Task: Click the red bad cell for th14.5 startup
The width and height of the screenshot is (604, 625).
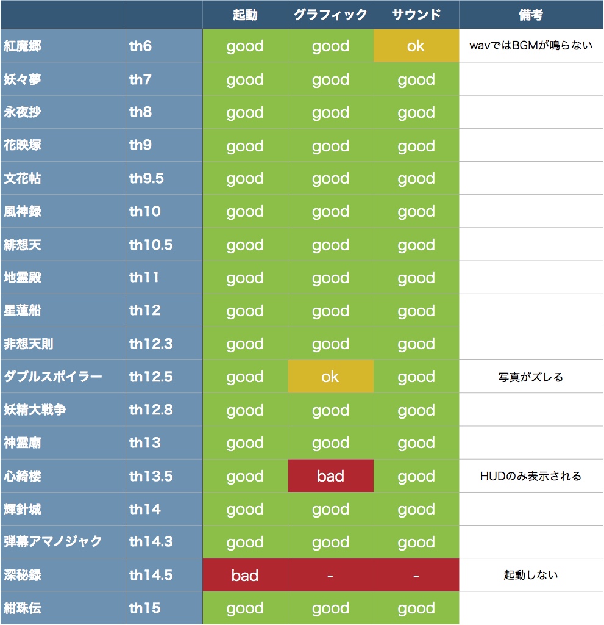Action: pyautogui.click(x=245, y=575)
